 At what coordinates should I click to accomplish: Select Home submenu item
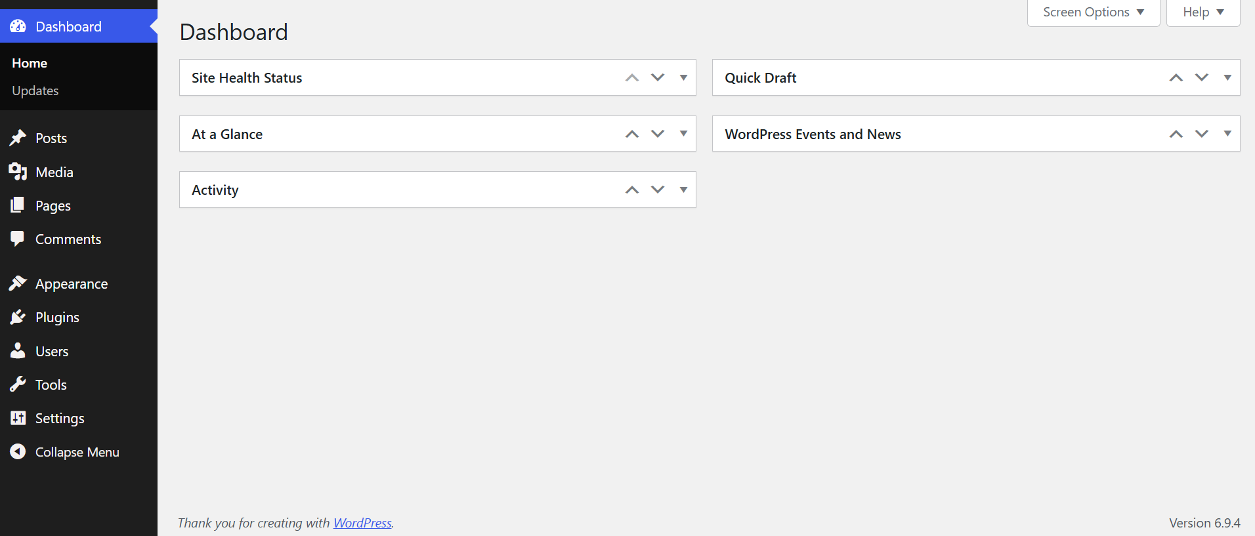coord(30,63)
